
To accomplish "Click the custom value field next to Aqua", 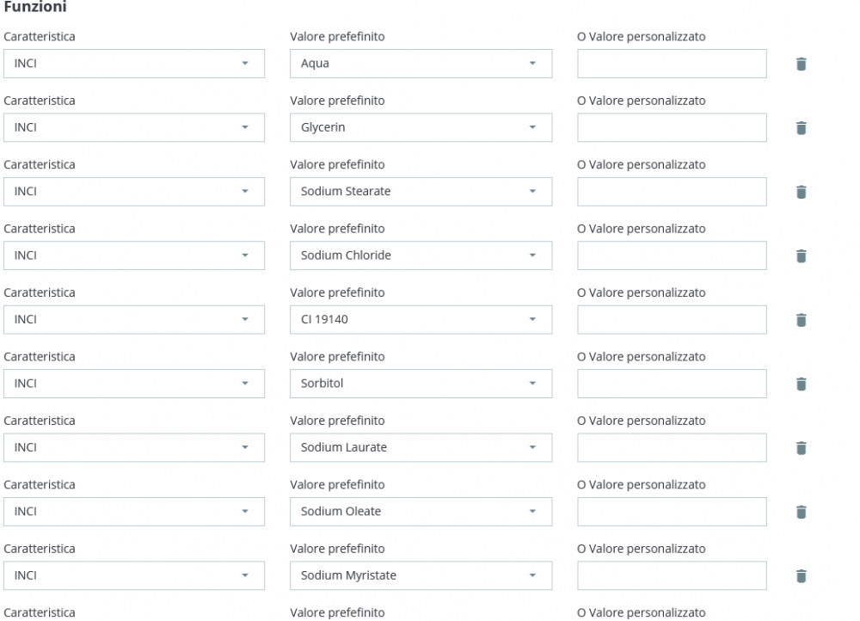I will click(671, 63).
